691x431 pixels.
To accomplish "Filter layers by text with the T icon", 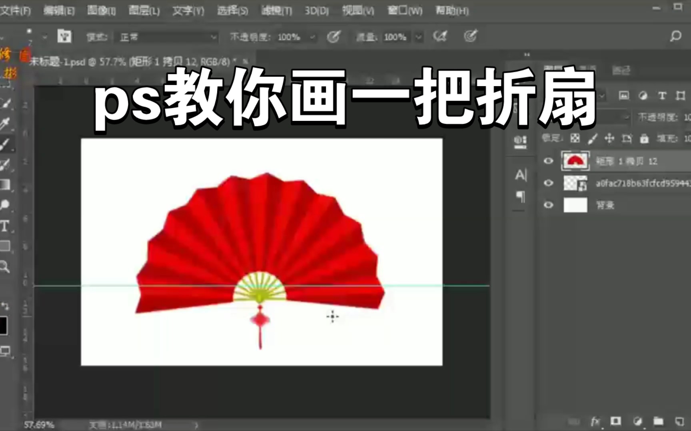I will click(x=662, y=95).
